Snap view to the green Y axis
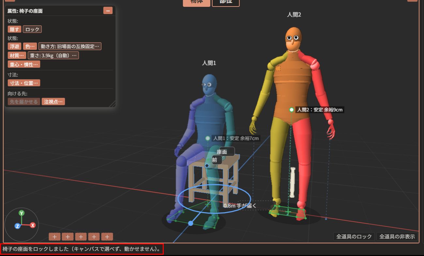Screen dimensions: 424x256 22,213
